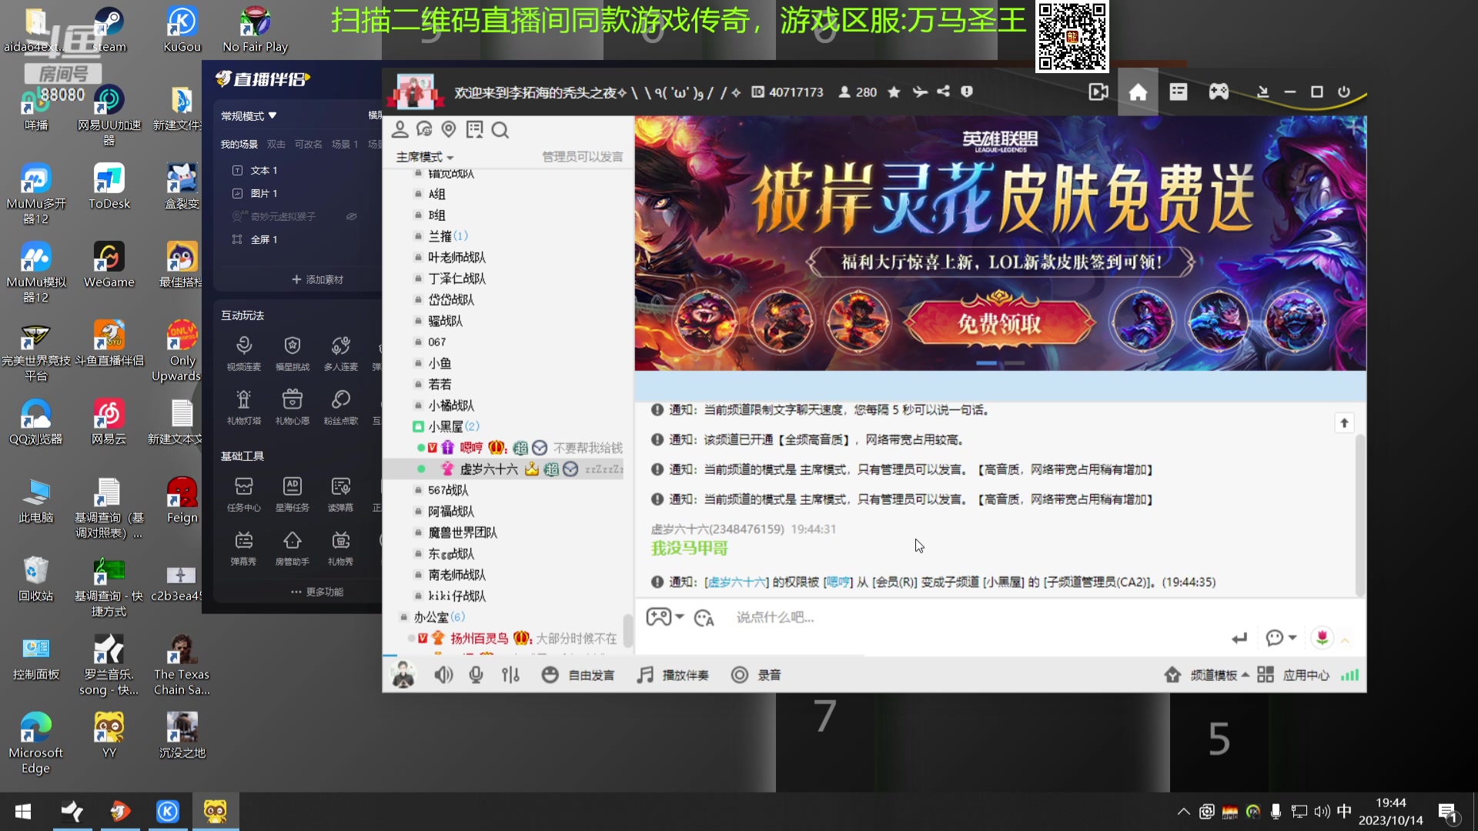Screen dimensions: 1478x831
Task: Toggle visibility of 奇妙元虚拟猴子 source
Action: point(352,216)
